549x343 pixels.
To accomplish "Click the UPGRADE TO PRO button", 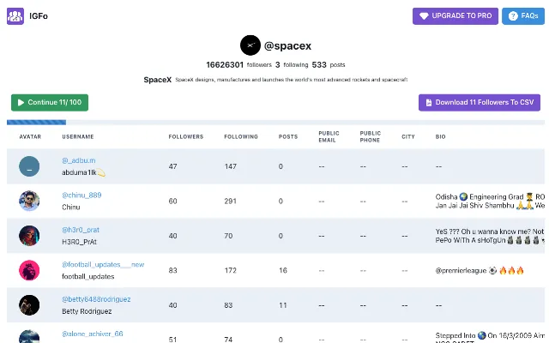I will click(x=455, y=16).
